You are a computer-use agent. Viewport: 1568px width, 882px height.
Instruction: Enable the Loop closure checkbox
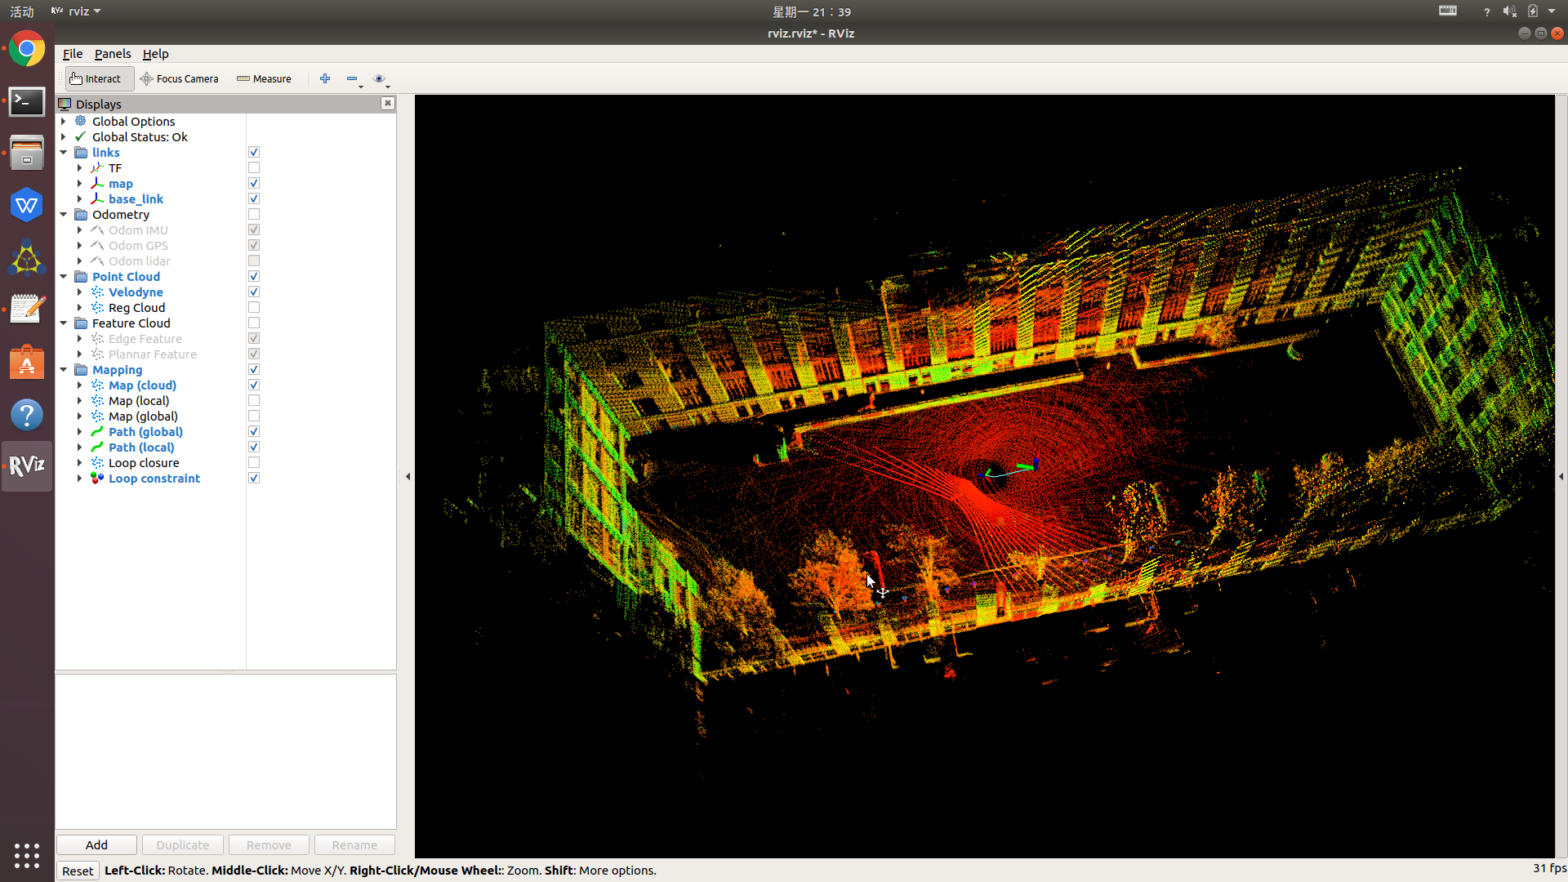254,463
